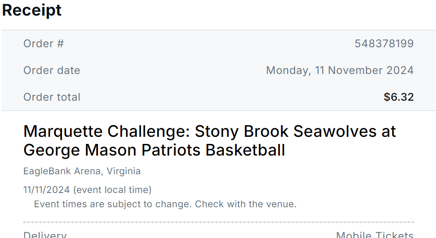Click the Receipt heading
Screen dimensions: 436x238
click(x=32, y=10)
